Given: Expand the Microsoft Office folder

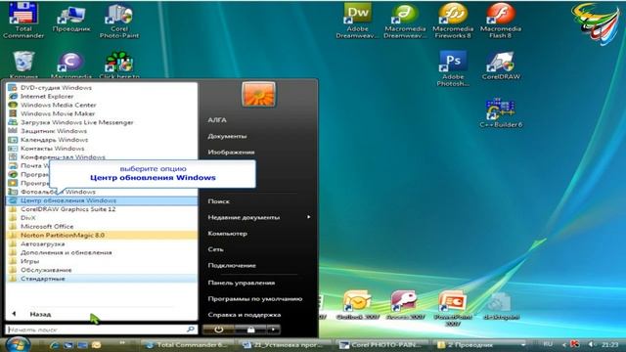Looking at the screenshot, I should (102, 227).
